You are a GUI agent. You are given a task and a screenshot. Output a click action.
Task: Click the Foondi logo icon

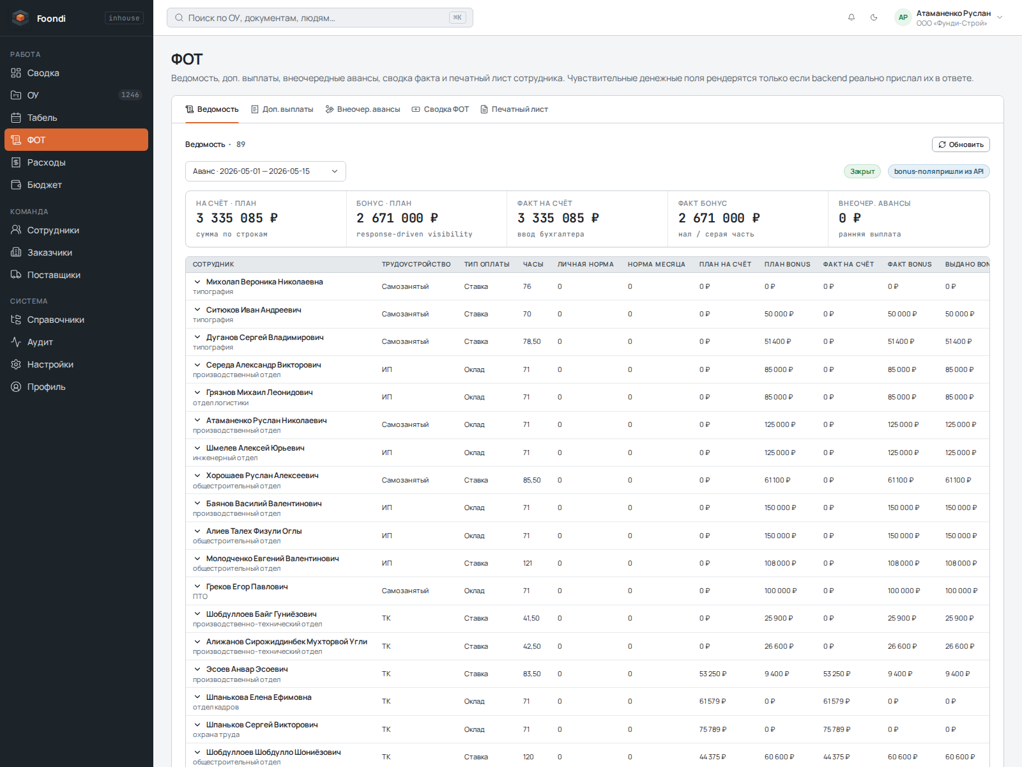[x=20, y=18]
